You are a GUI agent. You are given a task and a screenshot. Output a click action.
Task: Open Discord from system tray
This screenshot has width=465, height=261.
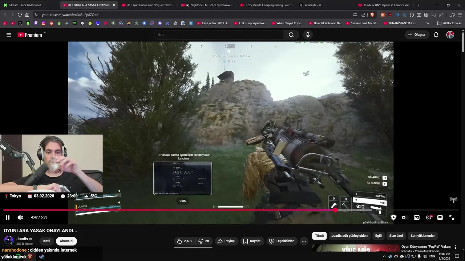(x=396, y=256)
